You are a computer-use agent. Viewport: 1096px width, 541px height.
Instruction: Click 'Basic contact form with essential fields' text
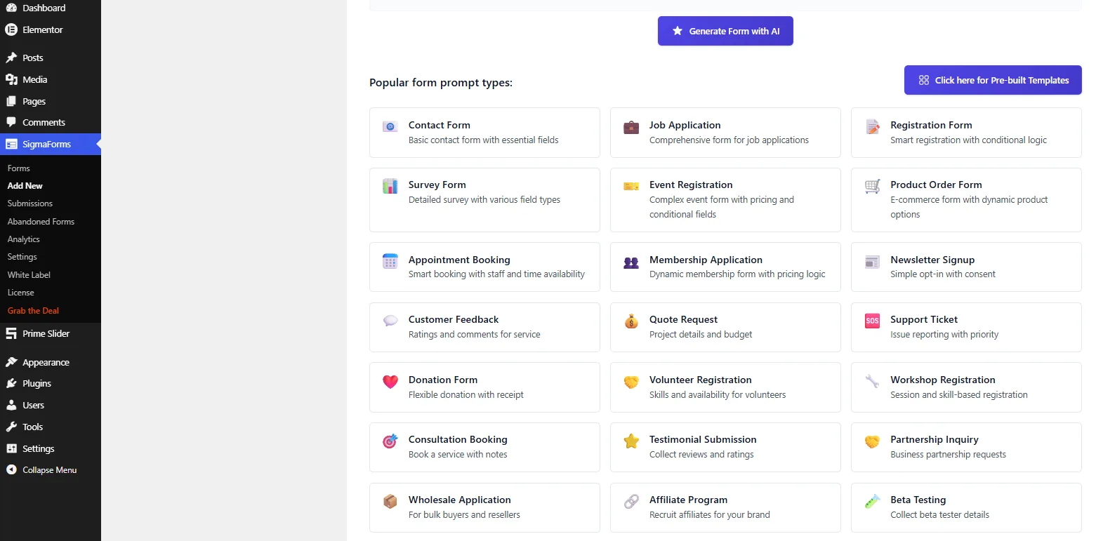click(x=483, y=140)
